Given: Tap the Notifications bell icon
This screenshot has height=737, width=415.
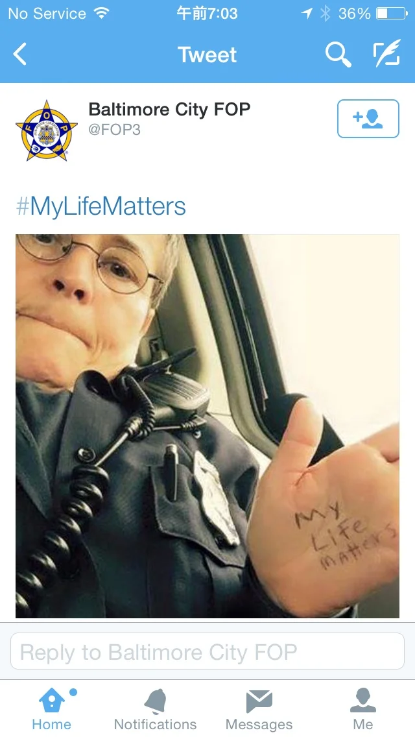Looking at the screenshot, I should (156, 701).
